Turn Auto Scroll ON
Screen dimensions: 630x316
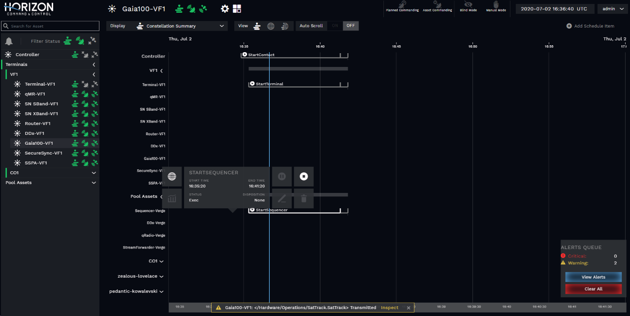(x=336, y=26)
